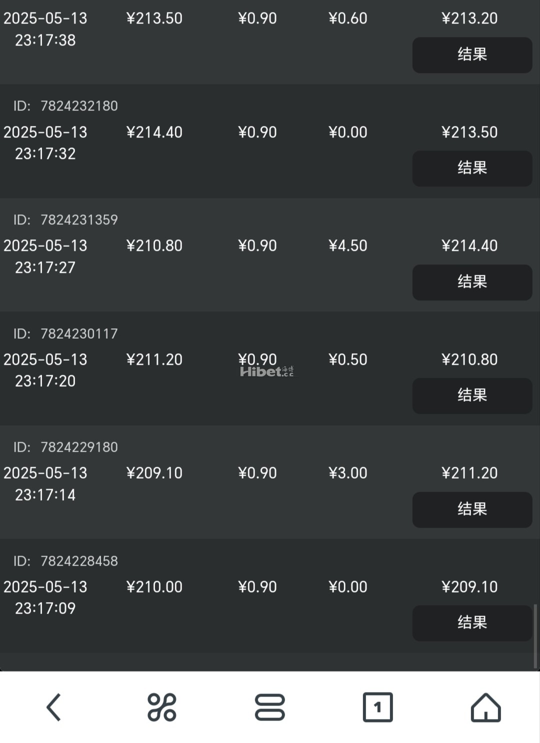The height and width of the screenshot is (743, 540).
Task: Tap the ¥209.10 ending balance
Action: tap(469, 587)
